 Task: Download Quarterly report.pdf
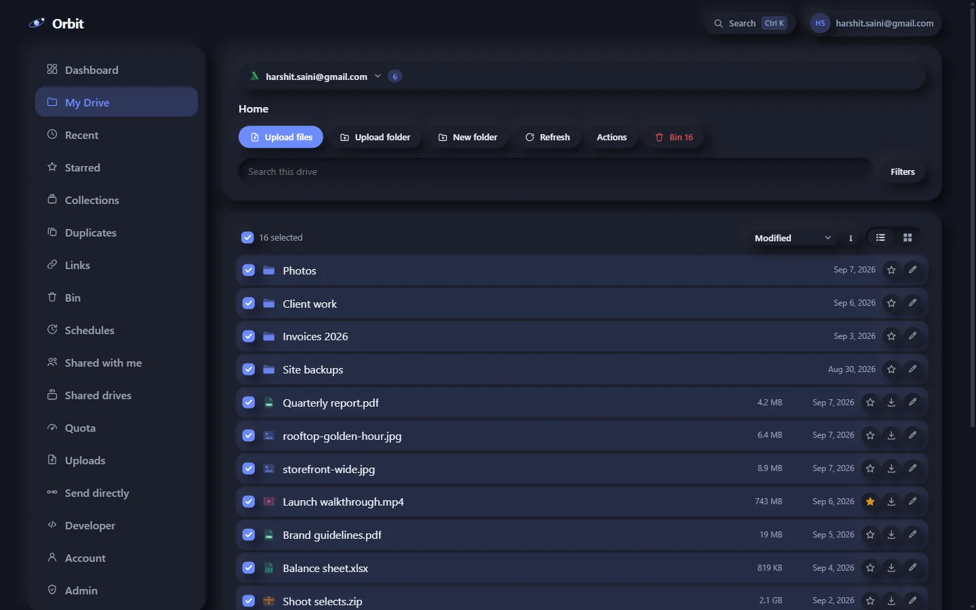click(x=891, y=403)
